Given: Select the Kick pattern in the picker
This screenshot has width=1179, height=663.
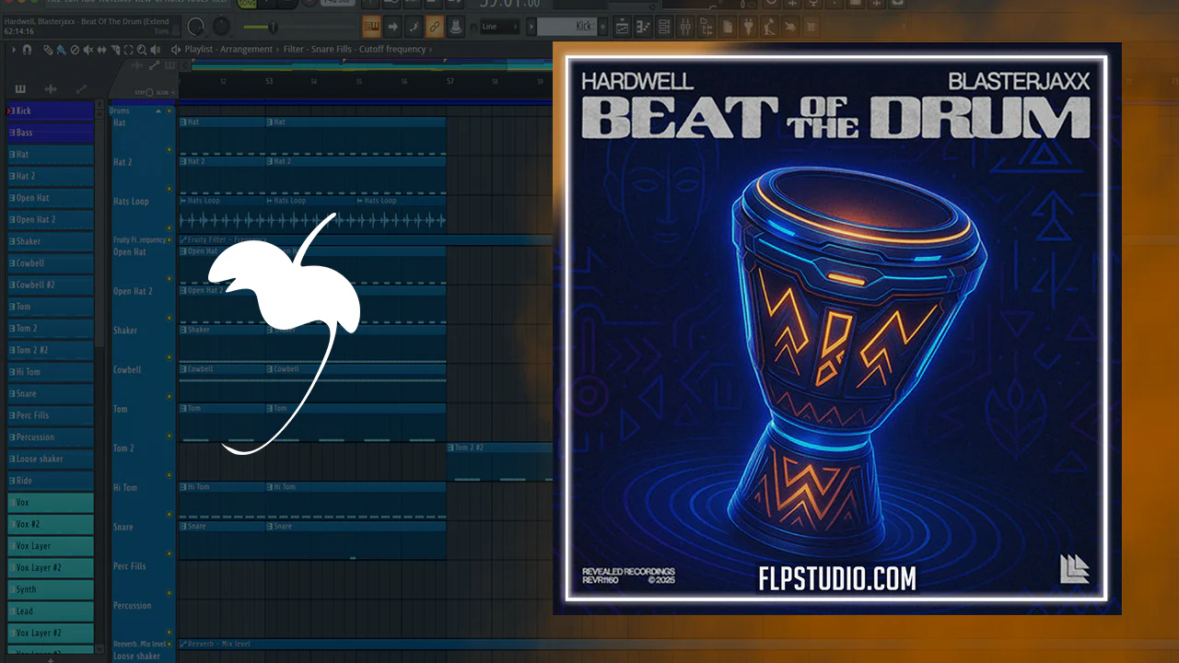Looking at the screenshot, I should [51, 110].
